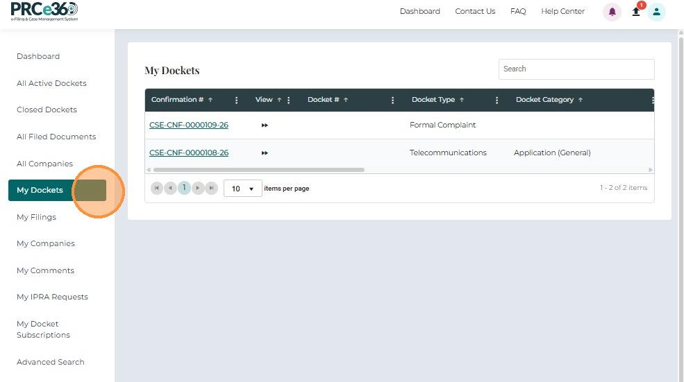Sort by Docket Type column
684x382 pixels.
point(437,100)
